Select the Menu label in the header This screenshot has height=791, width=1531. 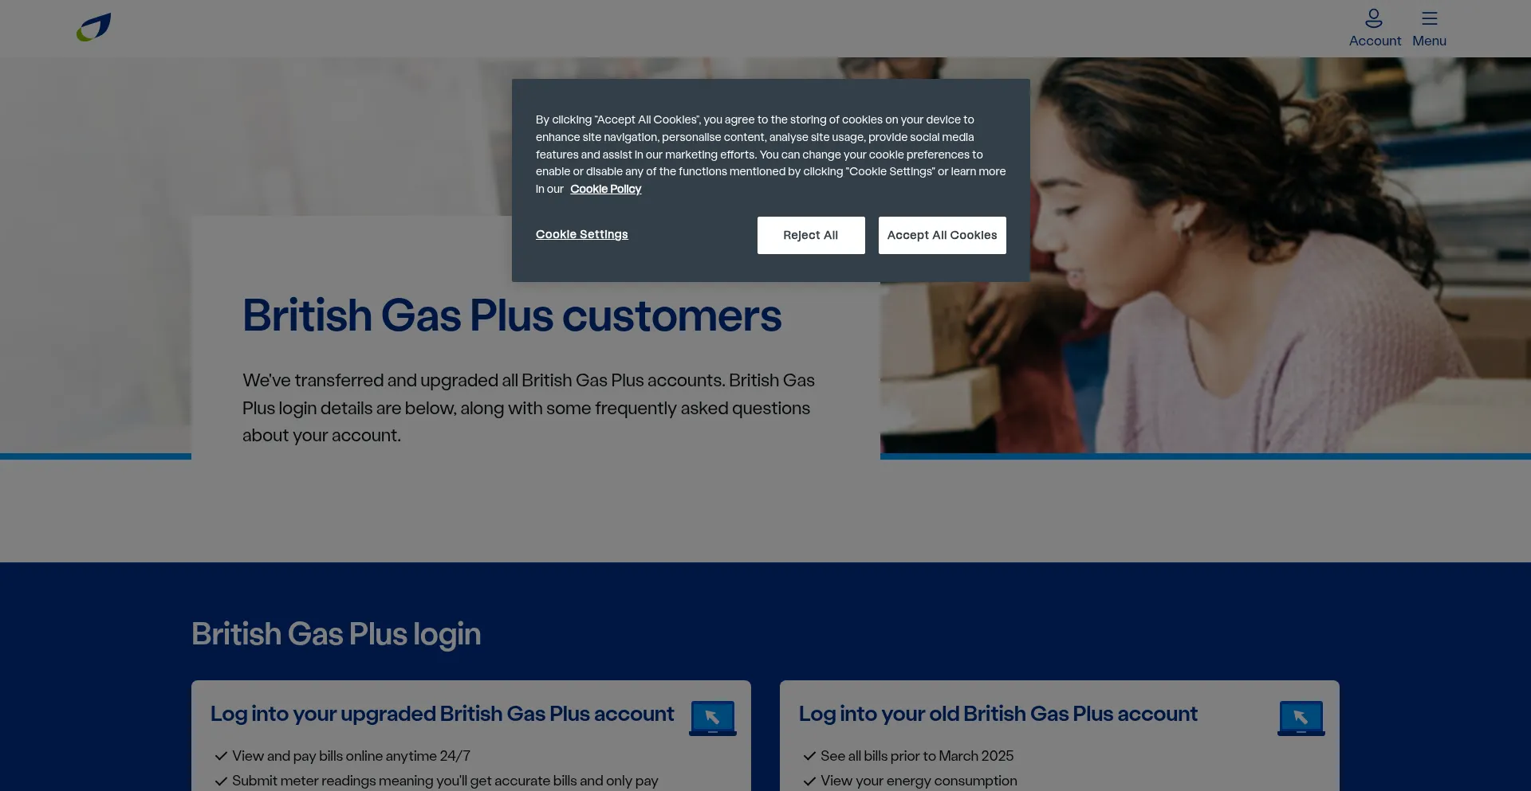click(1429, 41)
